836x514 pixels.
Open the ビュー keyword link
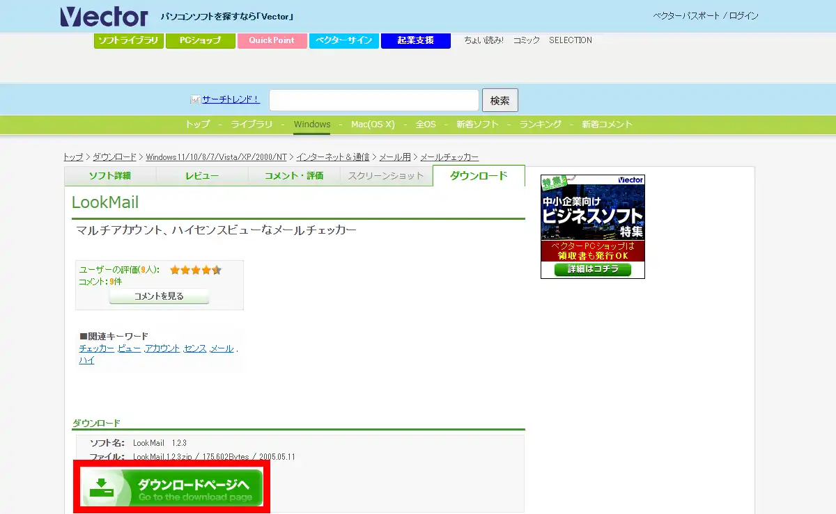click(129, 348)
